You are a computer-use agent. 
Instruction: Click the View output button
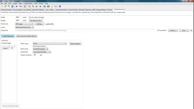coord(184,30)
